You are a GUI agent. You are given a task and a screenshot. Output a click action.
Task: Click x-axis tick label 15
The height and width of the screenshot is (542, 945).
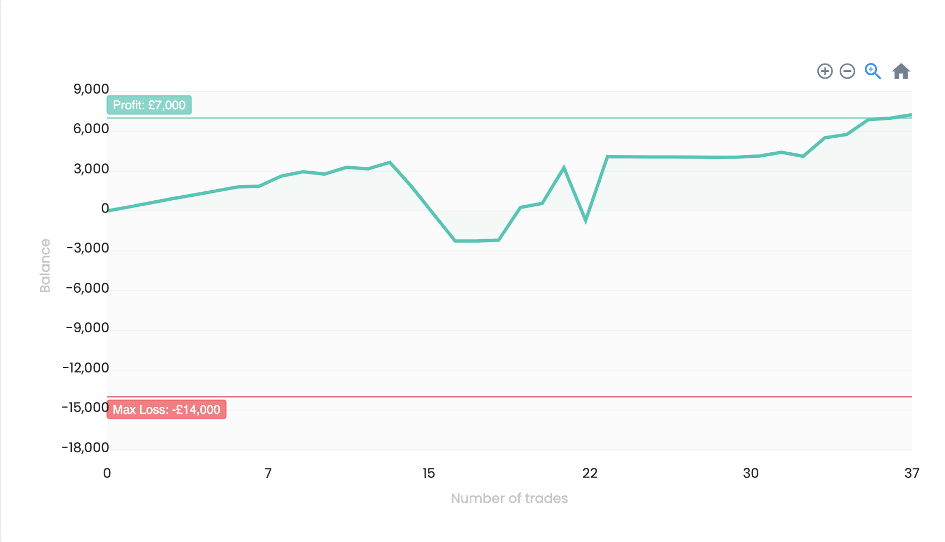click(428, 473)
